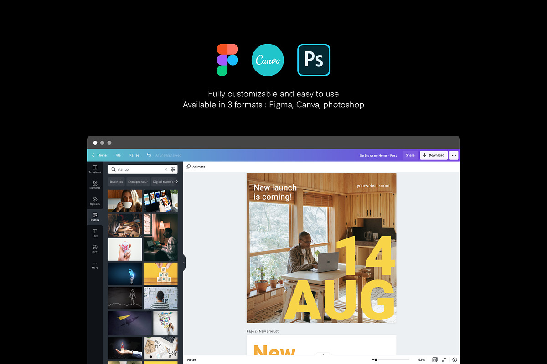Select the yellow '14' date text
This screenshot has width=547, height=364.
point(365,256)
